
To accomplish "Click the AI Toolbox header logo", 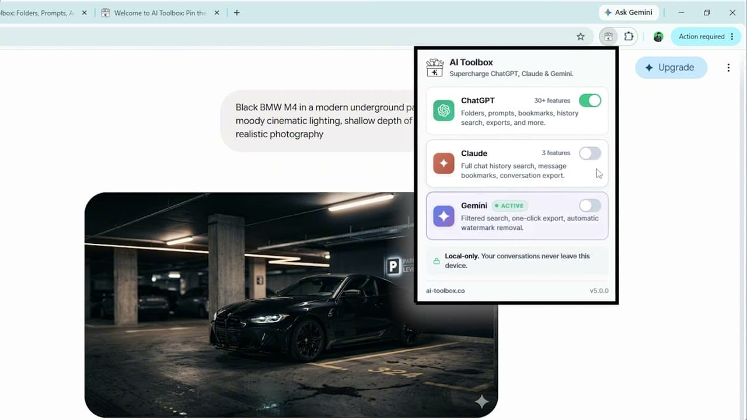I will (x=435, y=68).
